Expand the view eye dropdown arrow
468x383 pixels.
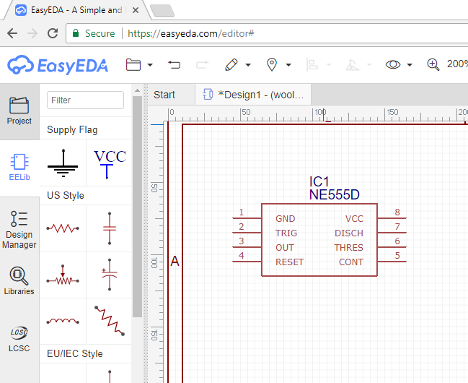pos(410,64)
